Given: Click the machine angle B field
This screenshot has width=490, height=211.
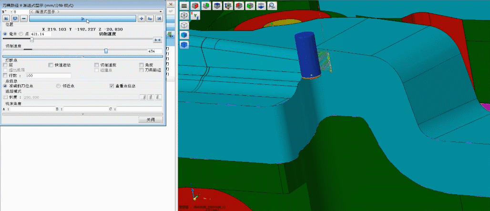Looking at the screenshot, I should tap(86, 109).
